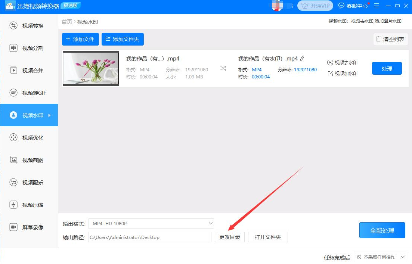412x264 pixels.
Task: Click the 更改目录 button
Action: [x=230, y=237]
